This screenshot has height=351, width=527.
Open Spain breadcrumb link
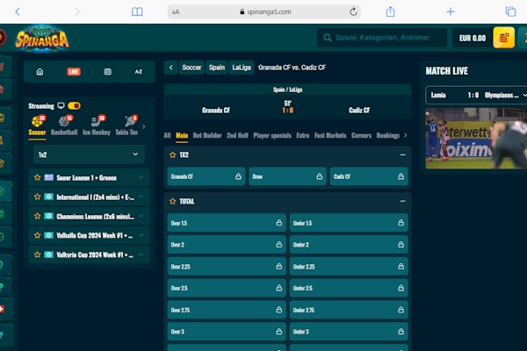point(217,68)
